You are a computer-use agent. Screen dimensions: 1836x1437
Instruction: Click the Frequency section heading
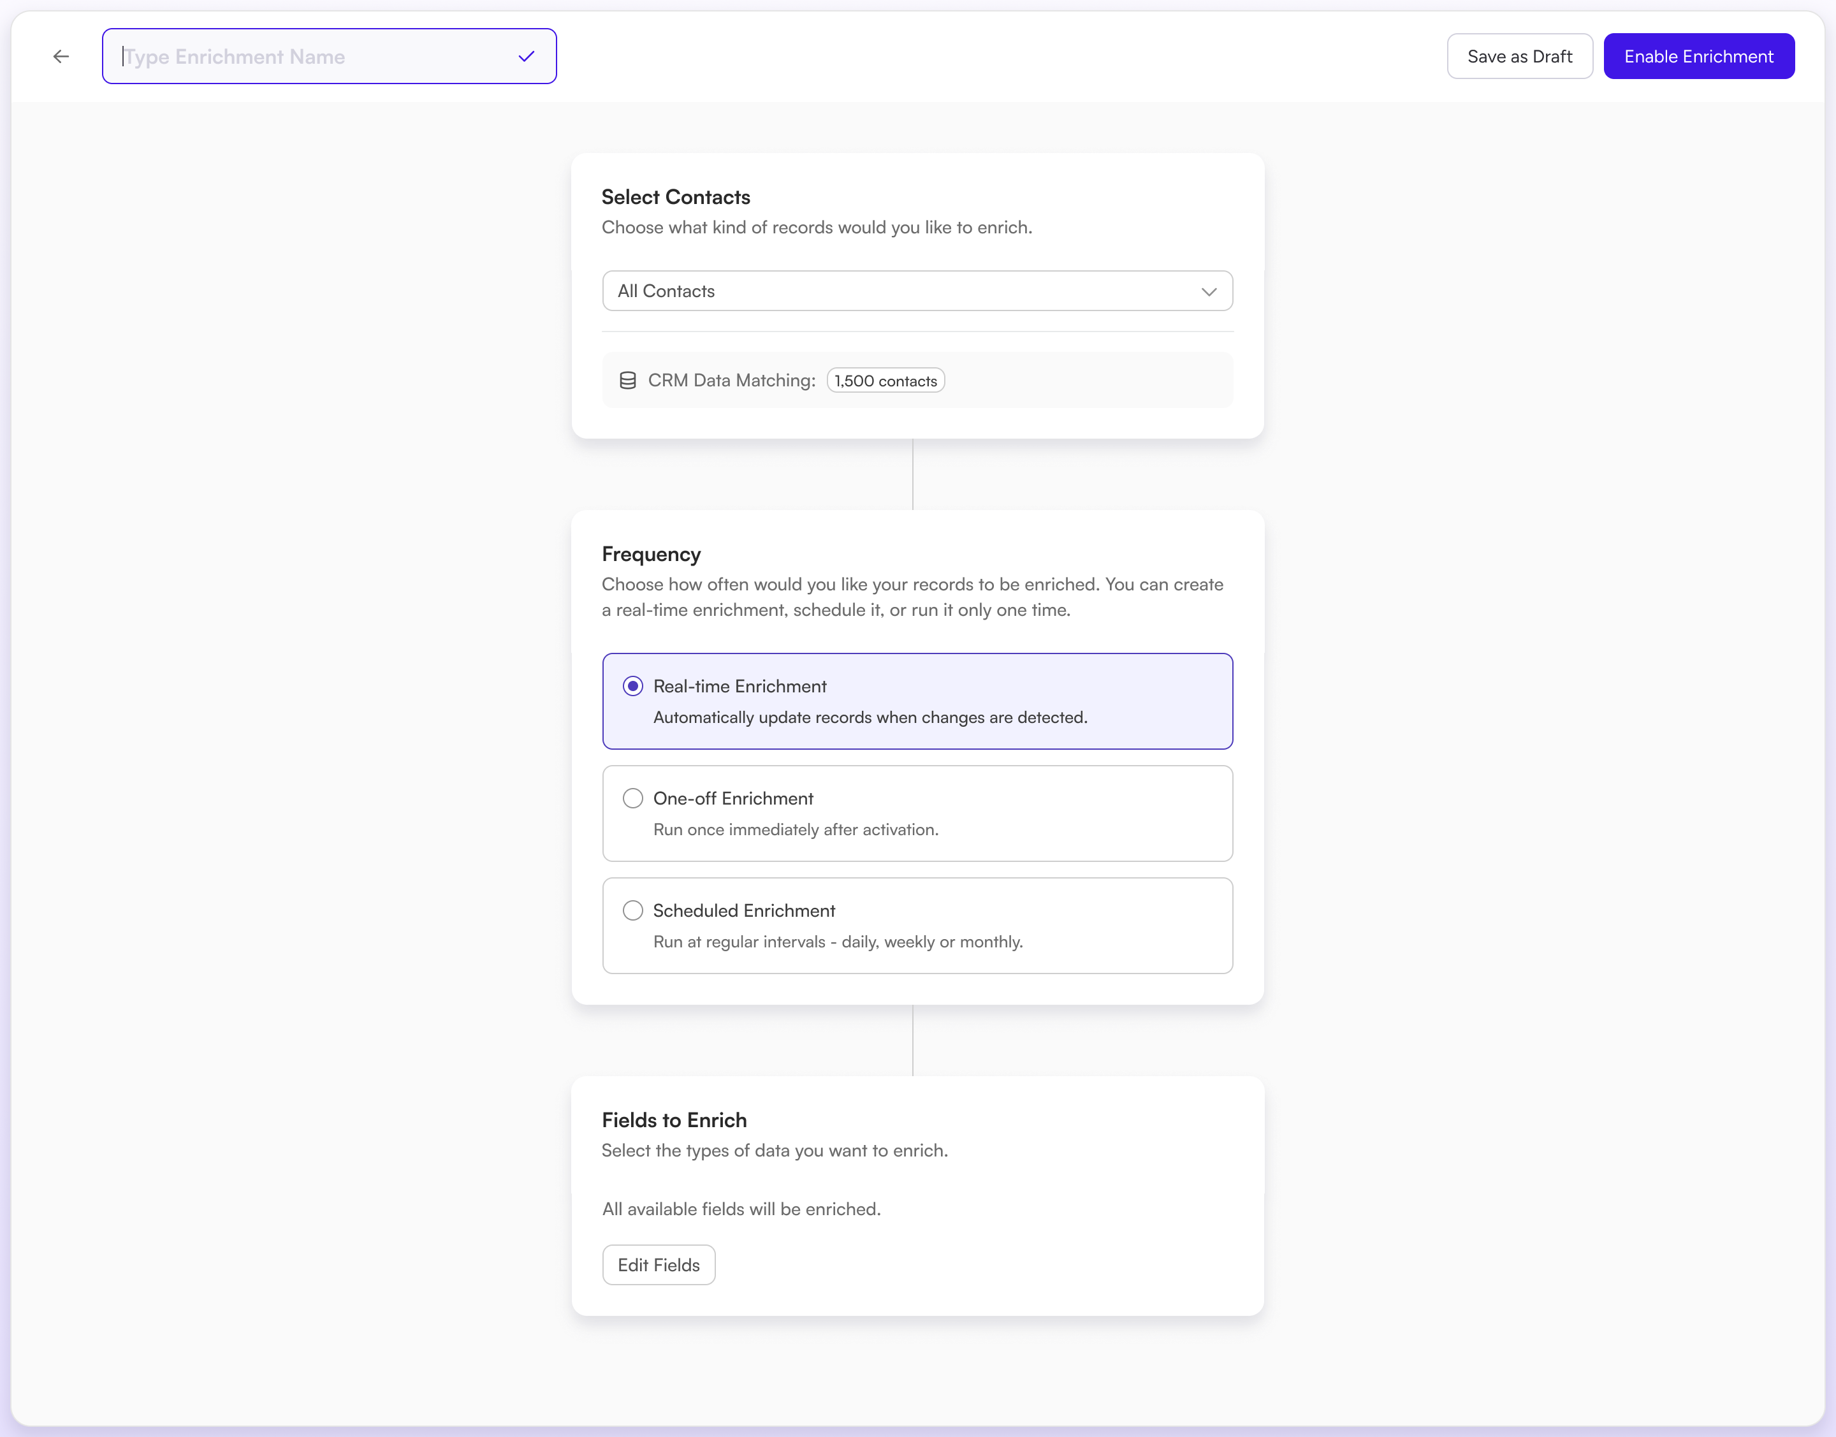click(x=652, y=553)
